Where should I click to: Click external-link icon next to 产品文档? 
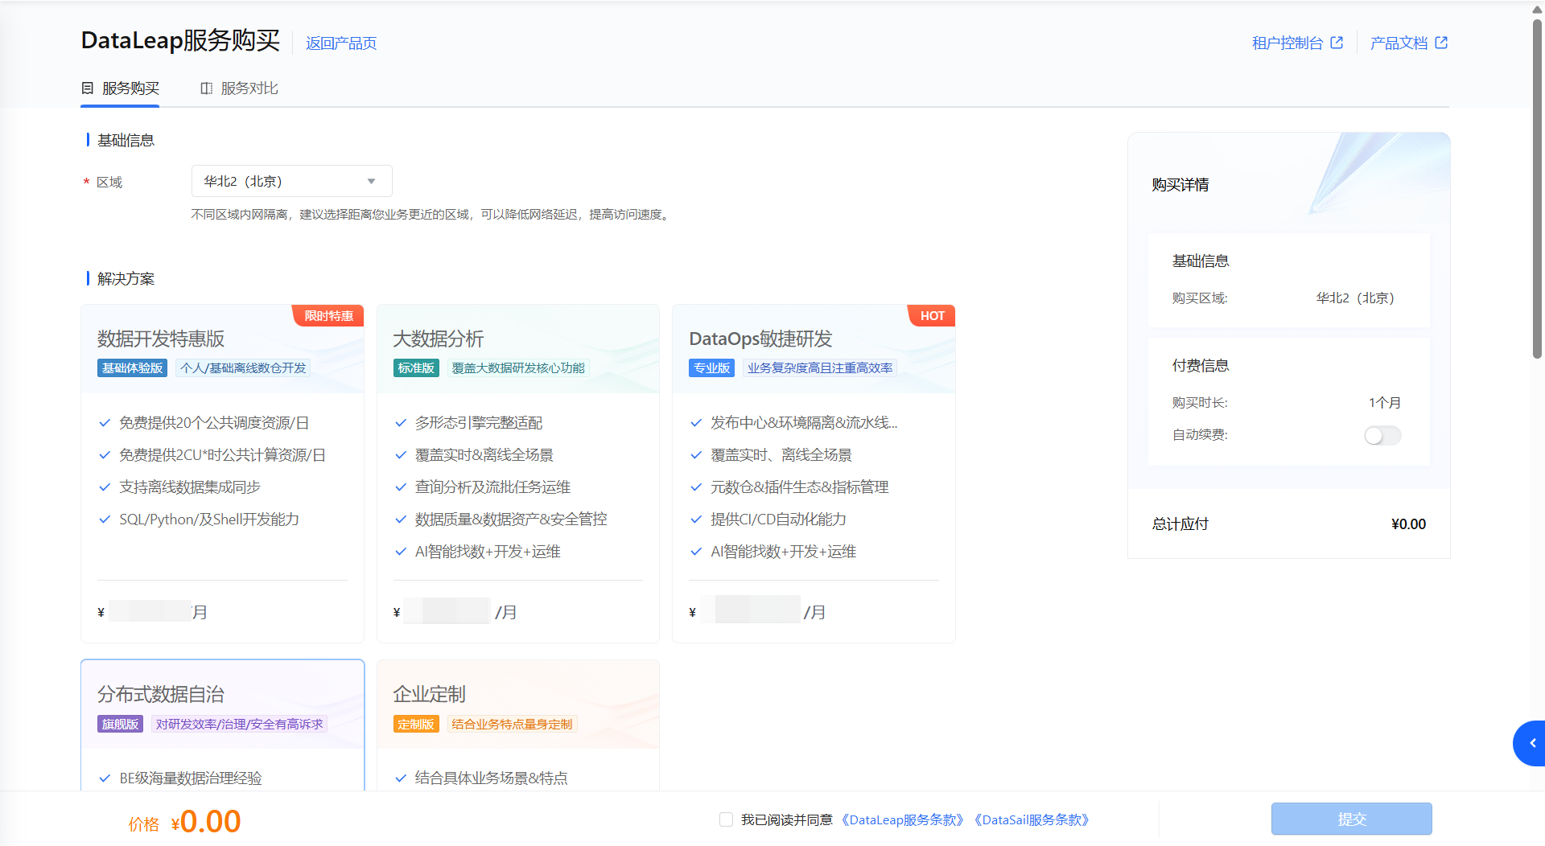pyautogui.click(x=1441, y=43)
